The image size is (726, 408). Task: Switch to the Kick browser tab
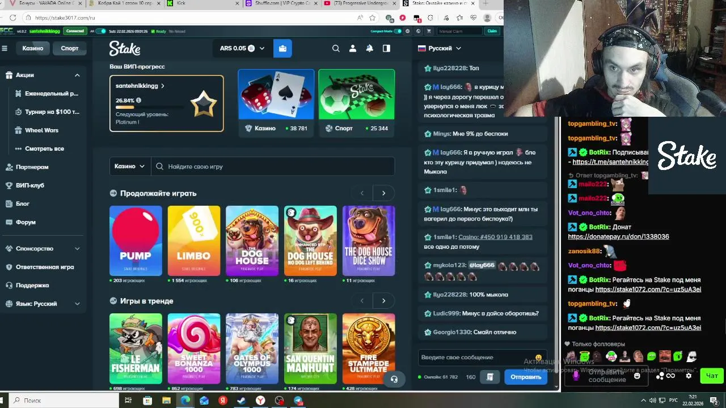click(202, 3)
